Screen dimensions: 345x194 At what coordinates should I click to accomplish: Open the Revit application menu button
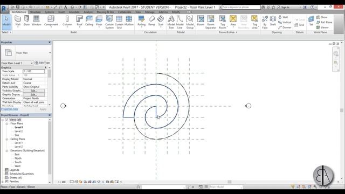[4, 9]
